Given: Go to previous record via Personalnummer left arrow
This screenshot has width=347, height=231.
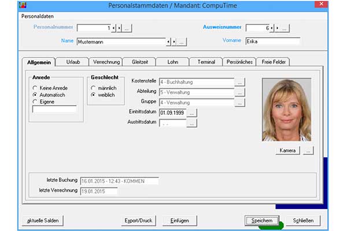Looking at the screenshot, I should pos(114,28).
